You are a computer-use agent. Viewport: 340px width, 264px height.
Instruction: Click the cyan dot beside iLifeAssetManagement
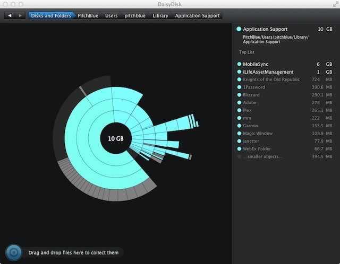pyautogui.click(x=239, y=72)
